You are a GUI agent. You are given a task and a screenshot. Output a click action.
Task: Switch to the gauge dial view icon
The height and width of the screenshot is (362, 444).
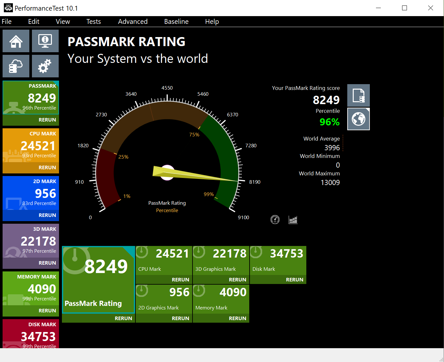(275, 220)
